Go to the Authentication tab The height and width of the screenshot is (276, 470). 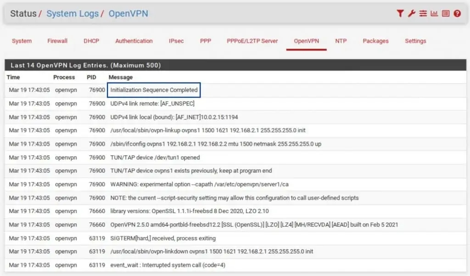[134, 41]
